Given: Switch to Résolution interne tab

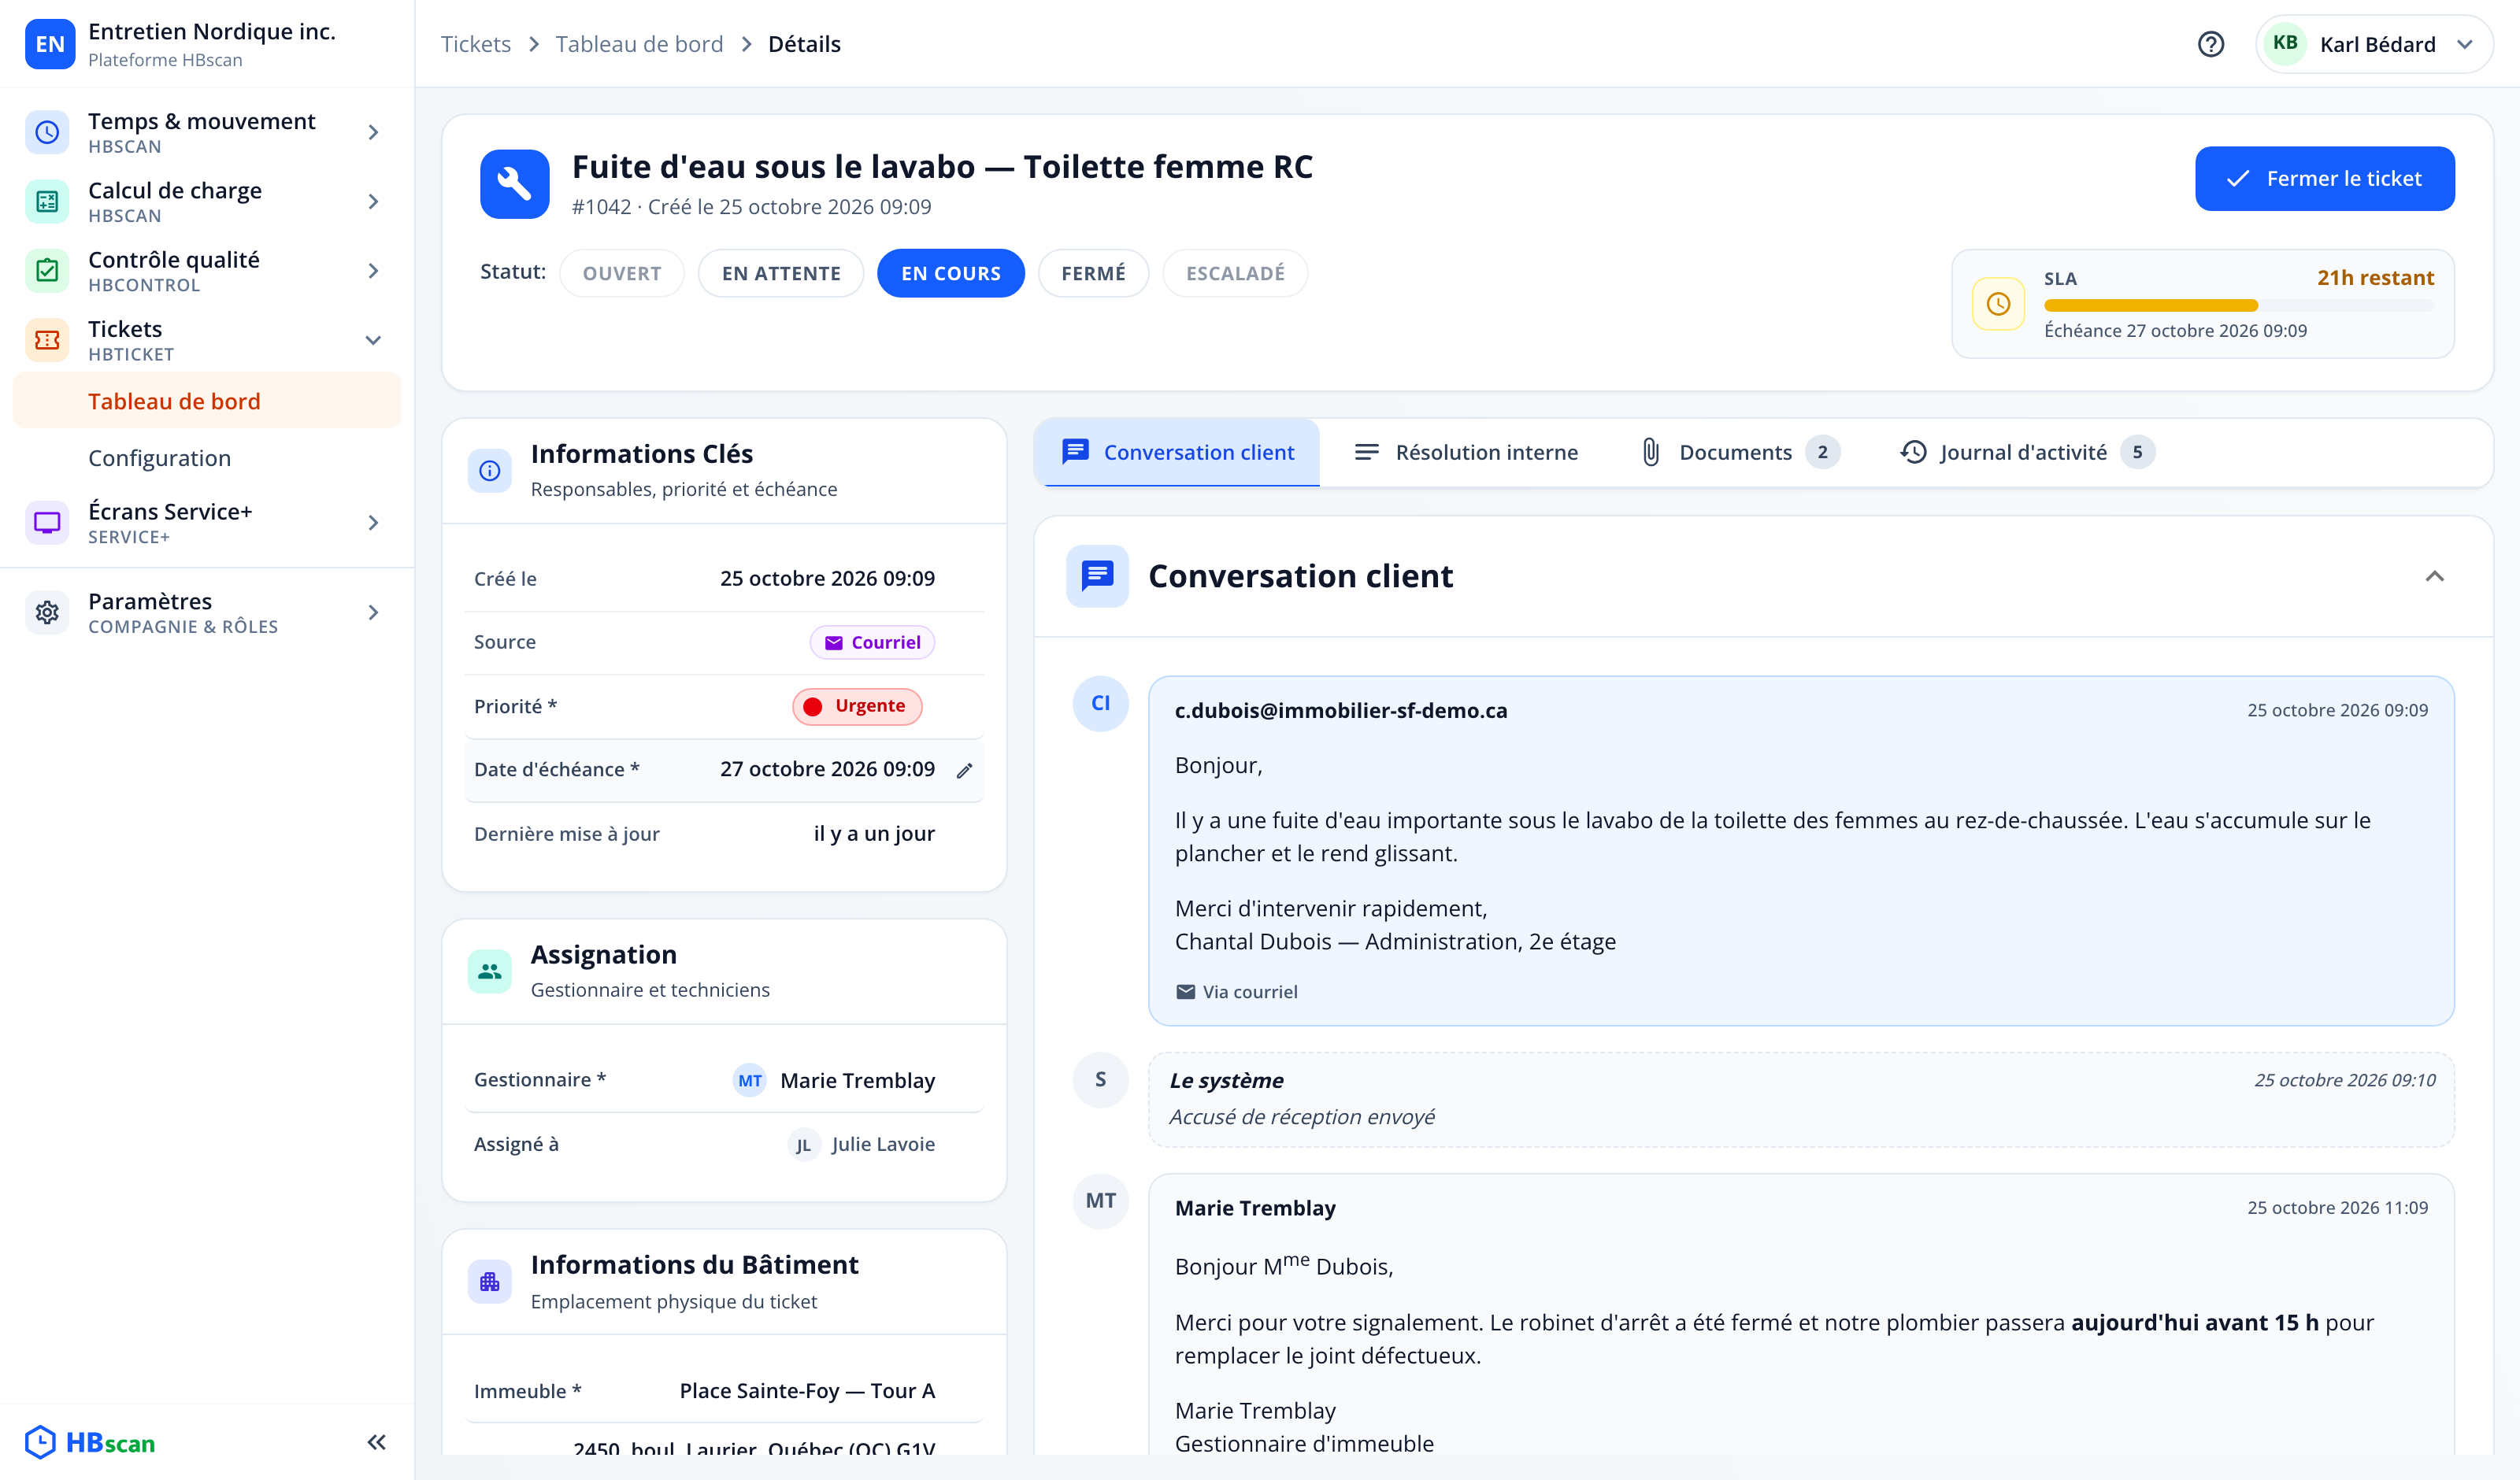Looking at the screenshot, I should tap(1466, 452).
